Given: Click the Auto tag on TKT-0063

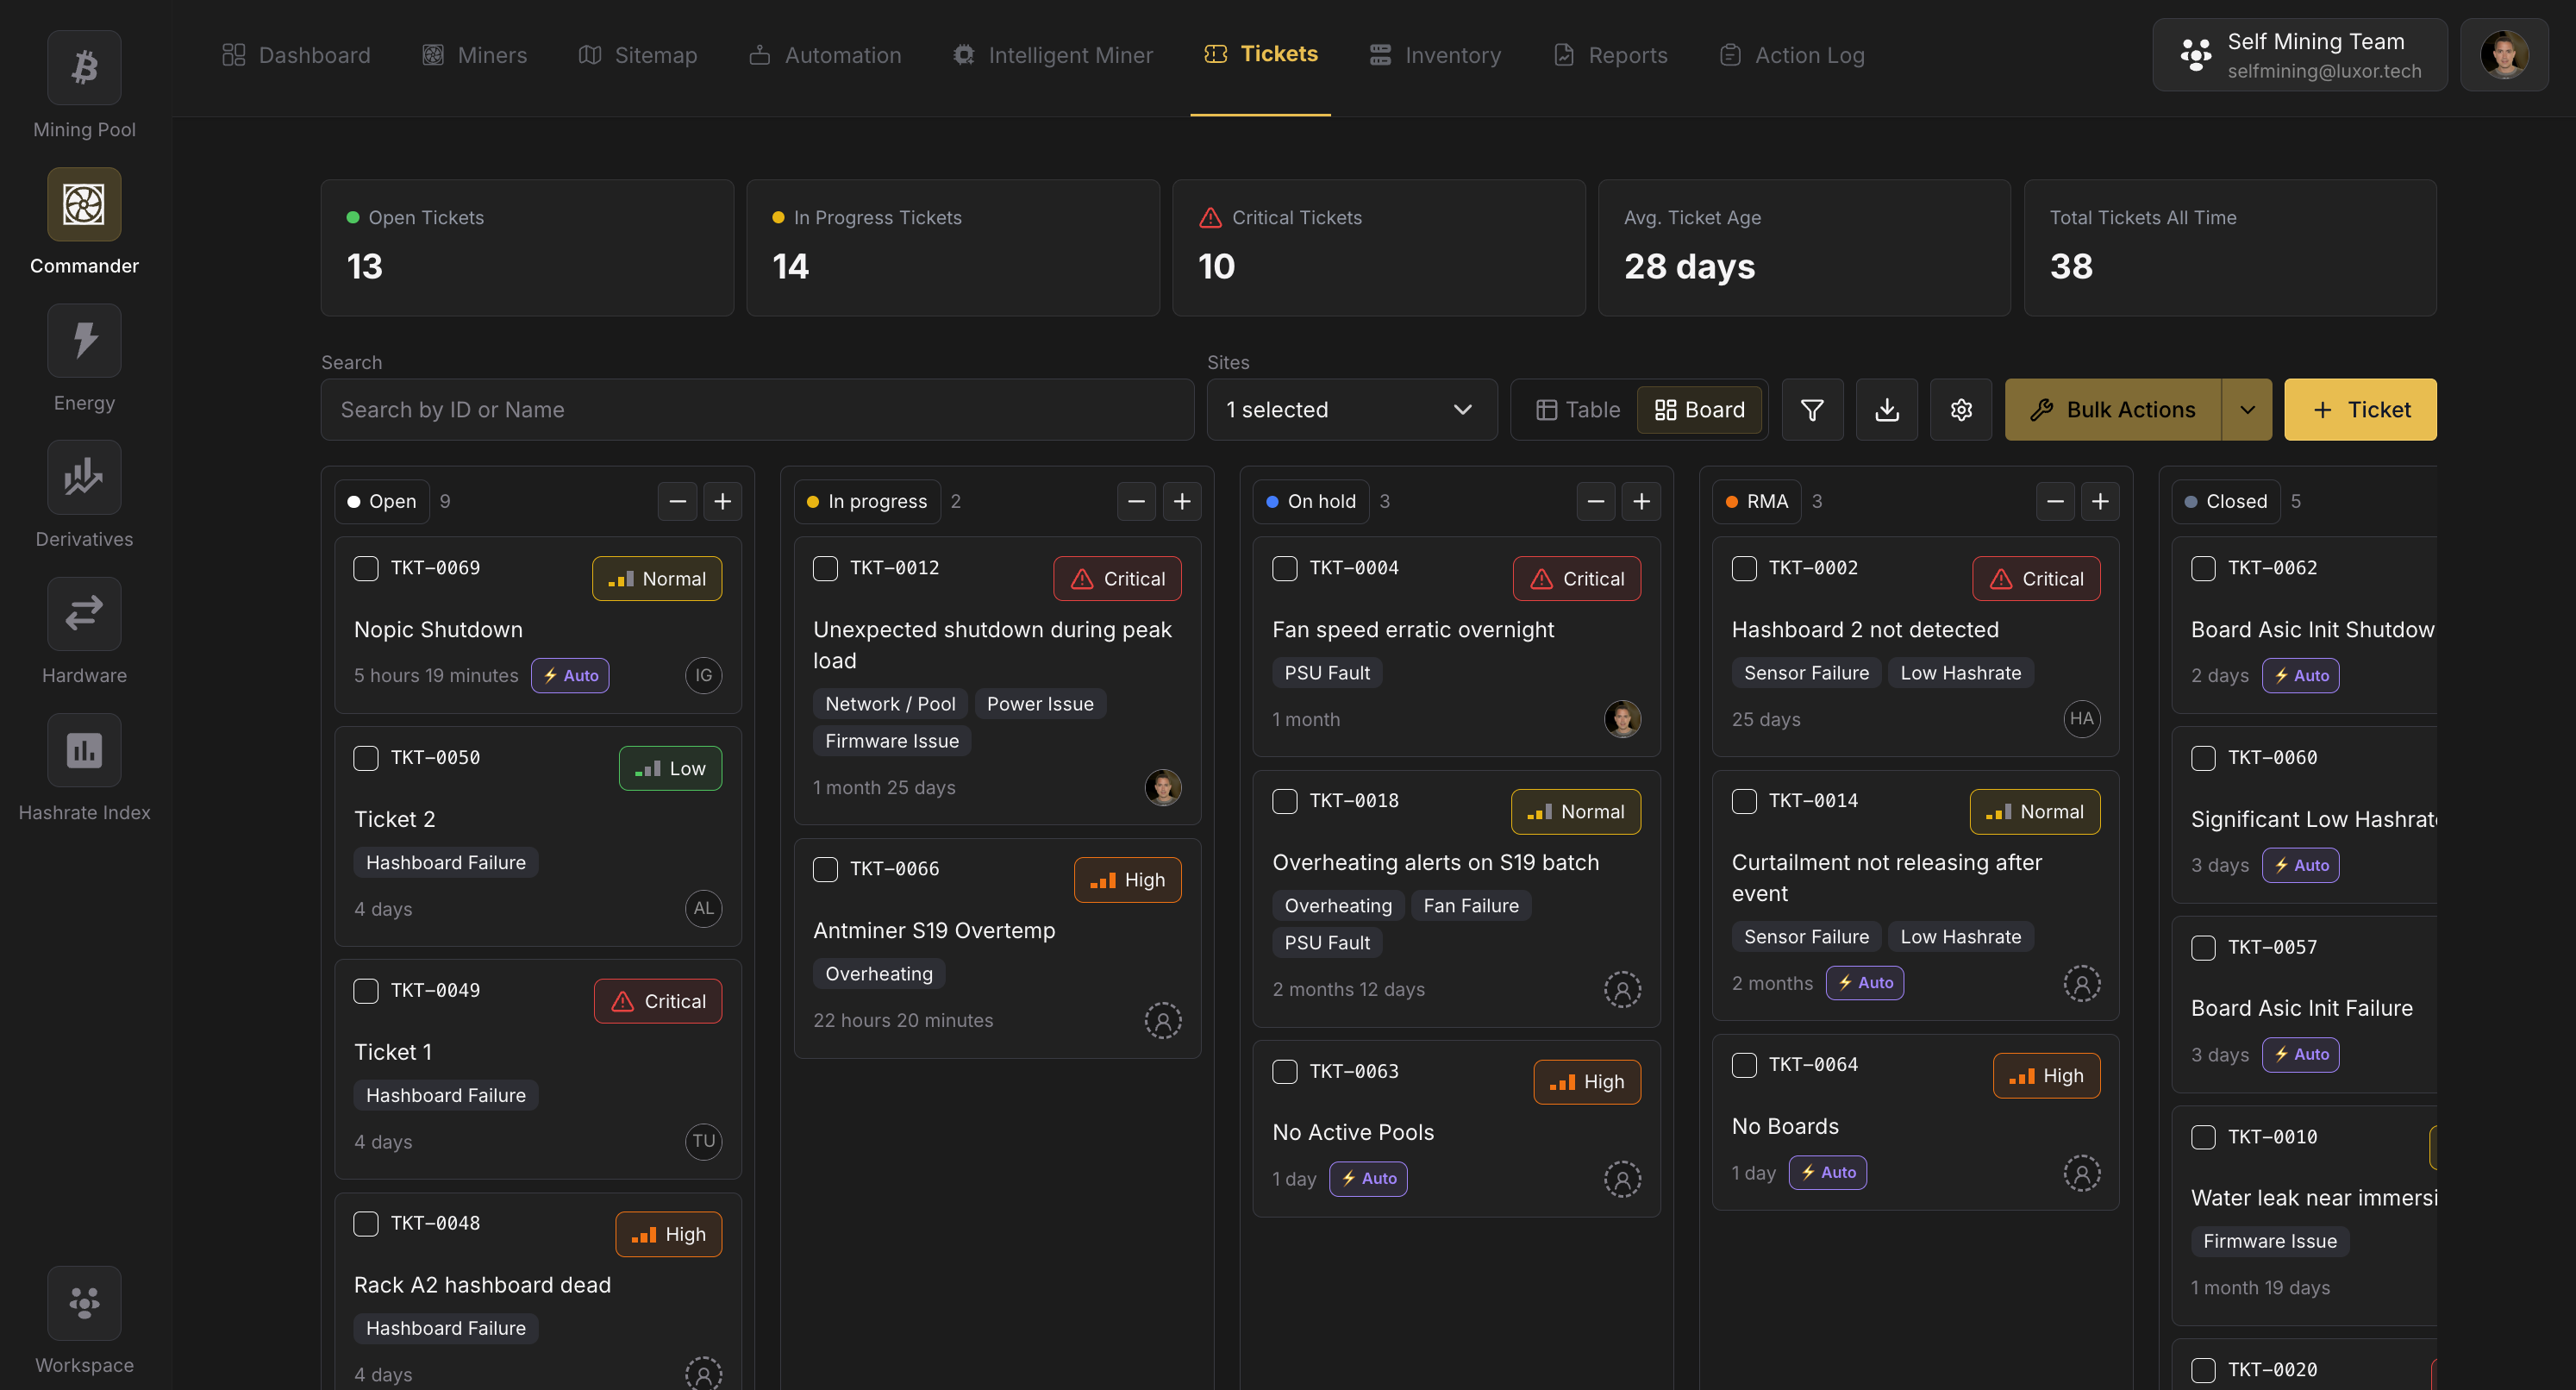Looking at the screenshot, I should point(1368,1179).
